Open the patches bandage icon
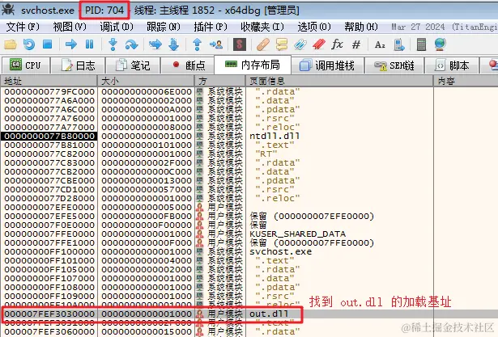This screenshot has height=337, width=498. 263,44
